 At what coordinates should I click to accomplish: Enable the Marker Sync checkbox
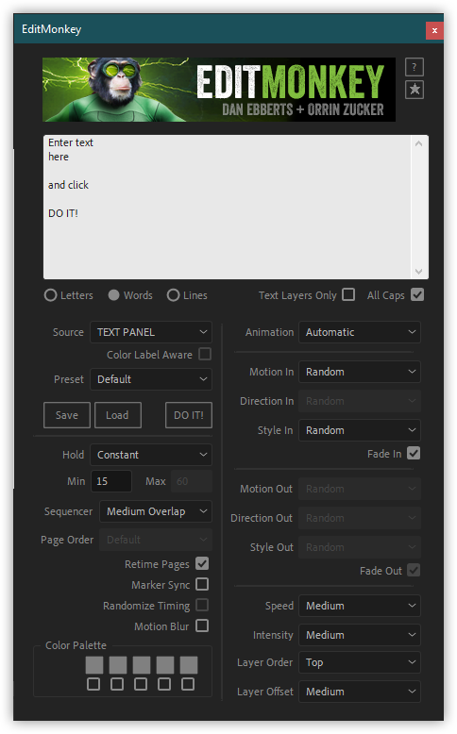[x=202, y=584]
